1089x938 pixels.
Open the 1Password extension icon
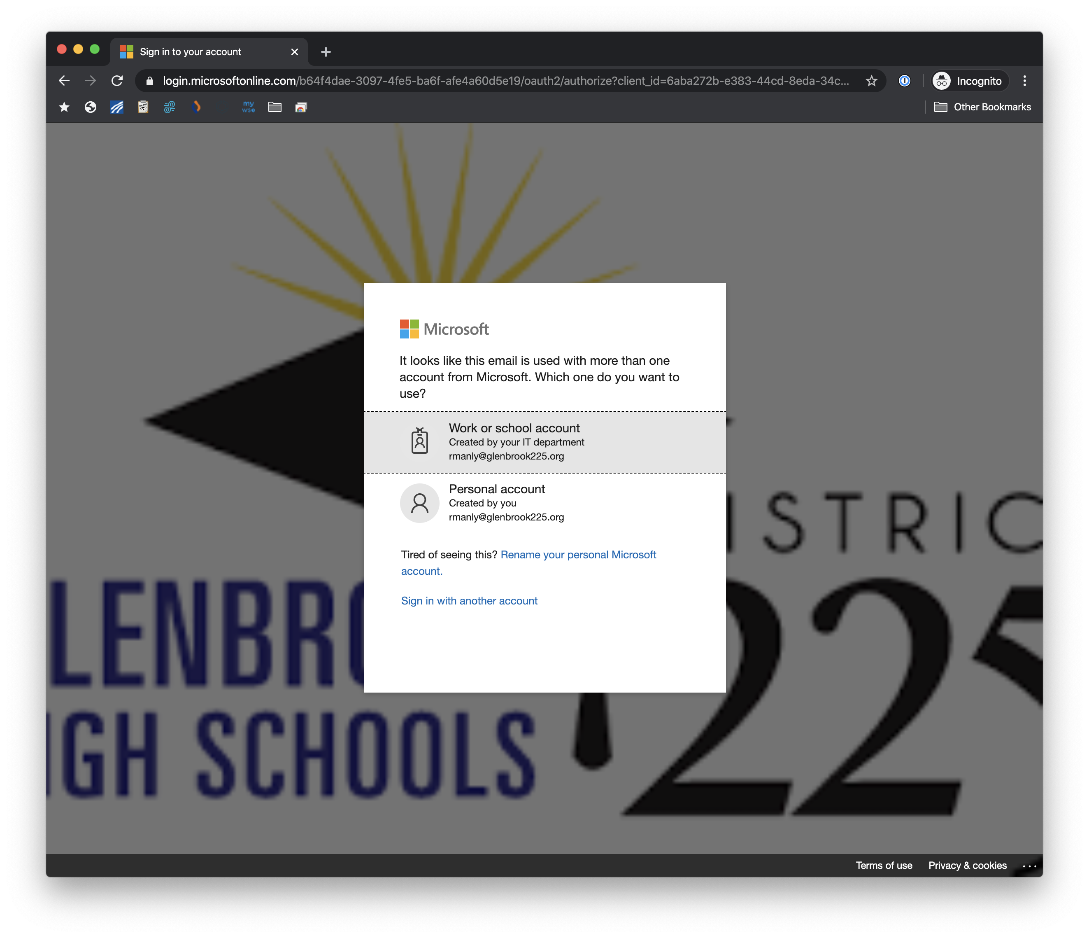point(904,81)
